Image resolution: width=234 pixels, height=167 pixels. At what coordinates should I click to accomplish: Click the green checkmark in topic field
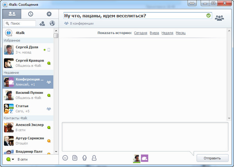(x=208, y=15)
